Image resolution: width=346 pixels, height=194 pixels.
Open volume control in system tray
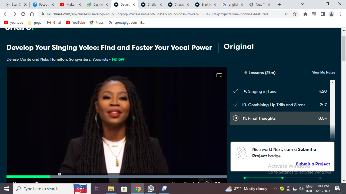(x=301, y=189)
